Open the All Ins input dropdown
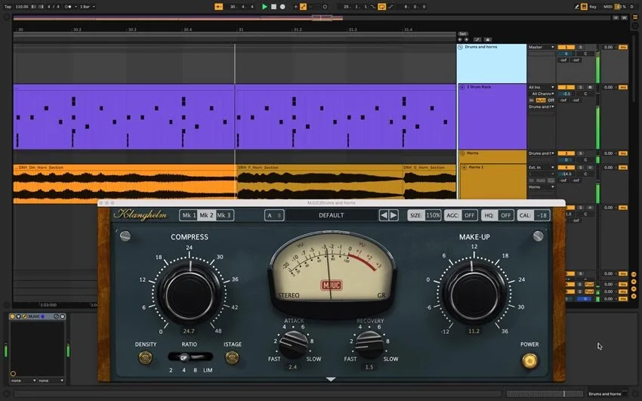 [541, 87]
